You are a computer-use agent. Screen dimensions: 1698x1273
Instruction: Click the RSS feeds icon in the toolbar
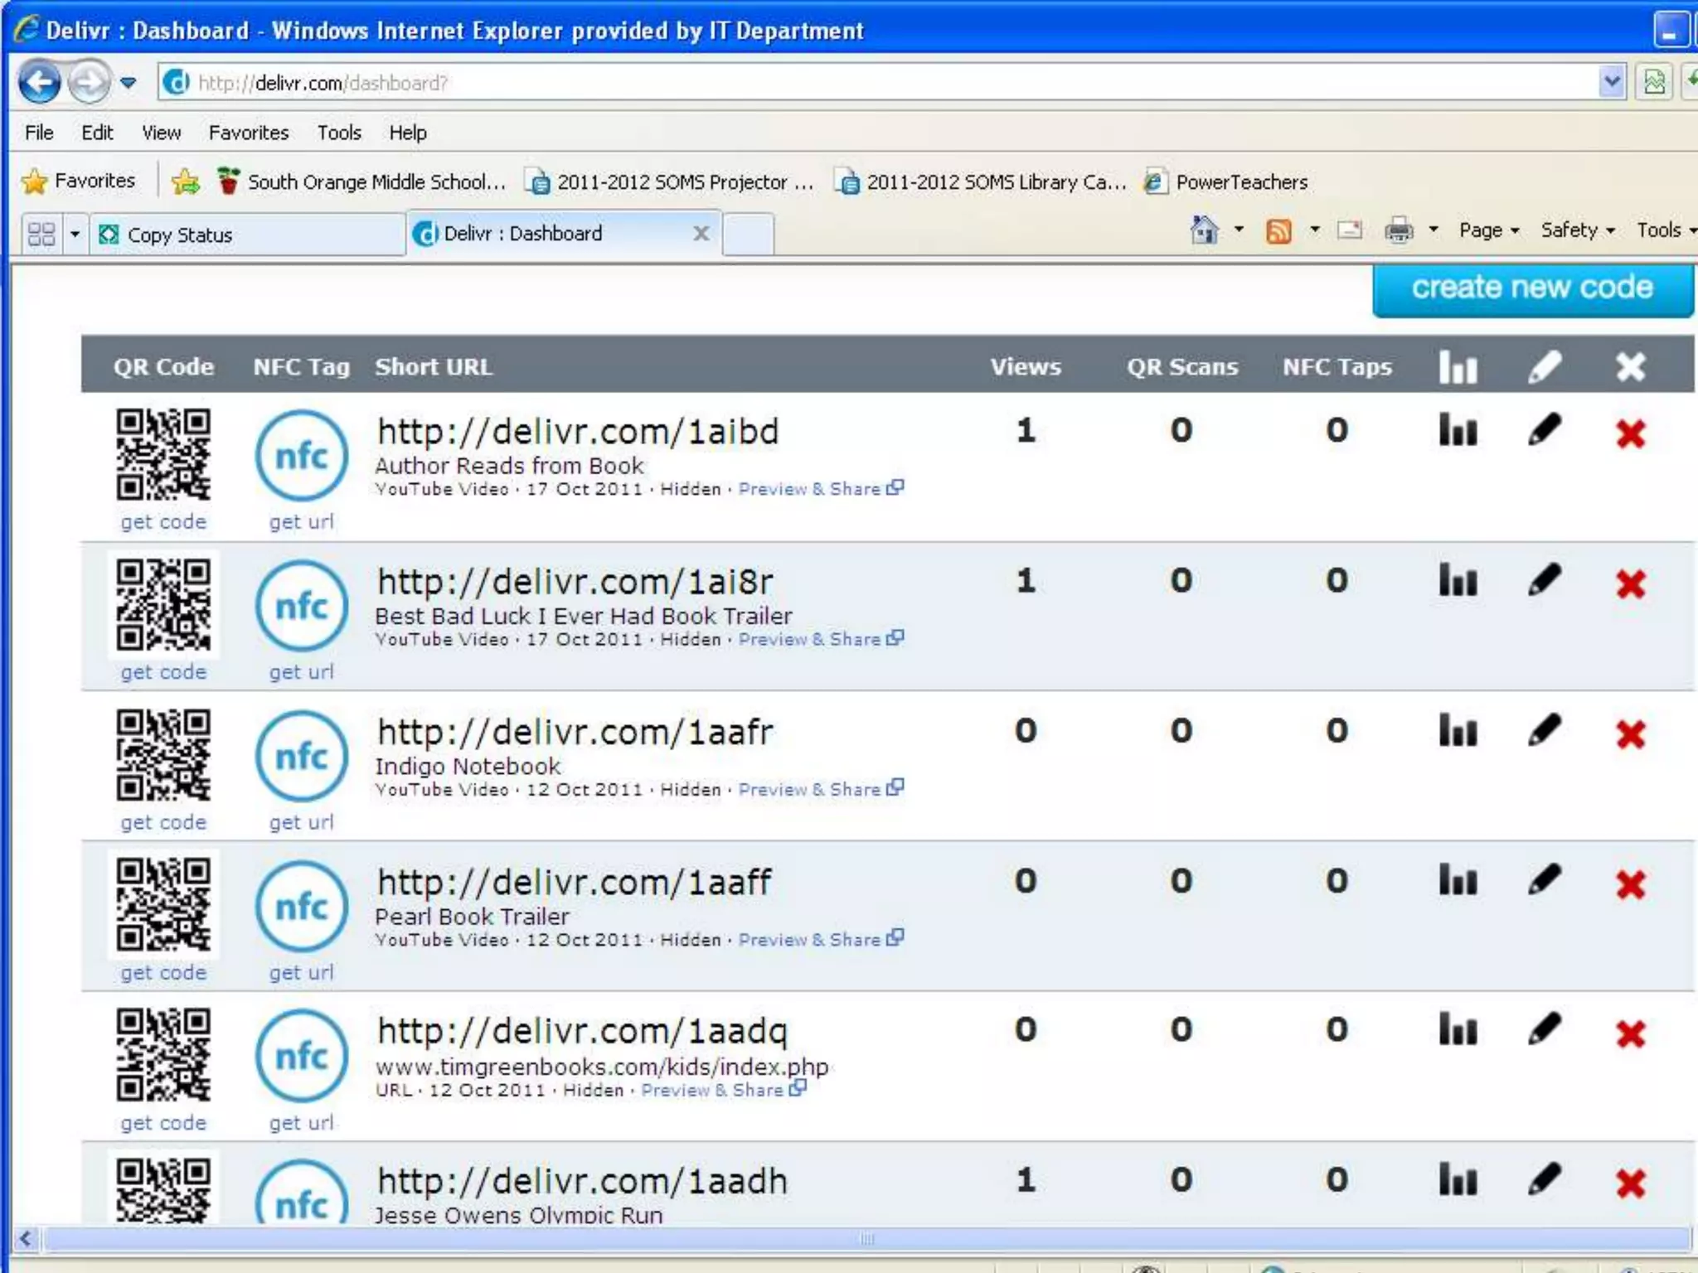pyautogui.click(x=1278, y=231)
